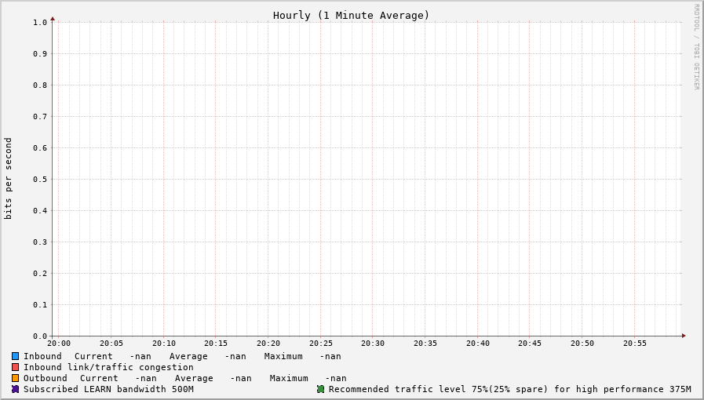Viewport: 704px width, 400px height.
Task: Select the graph title Hourly (1 Minute Average)
Action: tap(351, 15)
